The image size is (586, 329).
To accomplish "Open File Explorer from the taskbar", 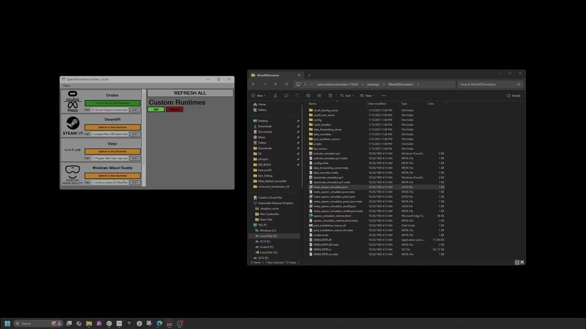I will [x=89, y=323].
